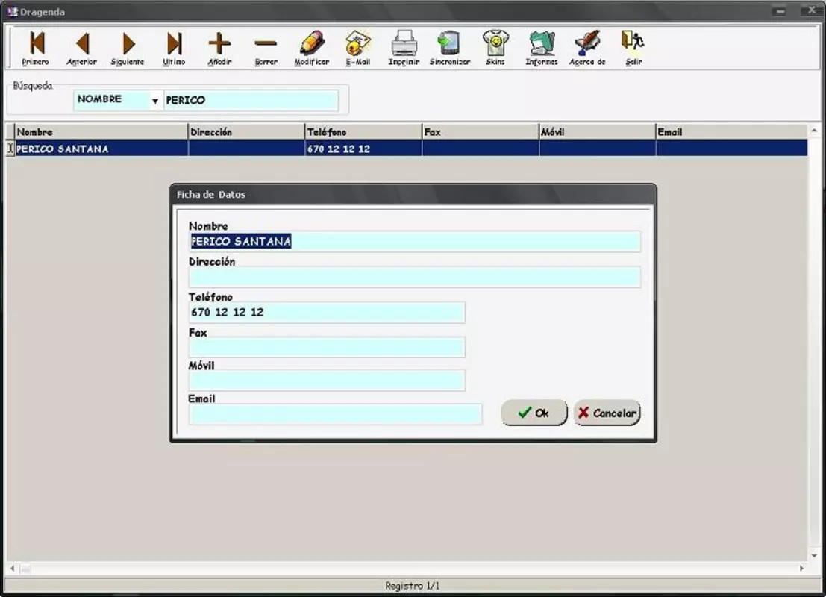The width and height of the screenshot is (826, 597).
Task: Click vertical scrollbar up arrow
Action: point(814,131)
